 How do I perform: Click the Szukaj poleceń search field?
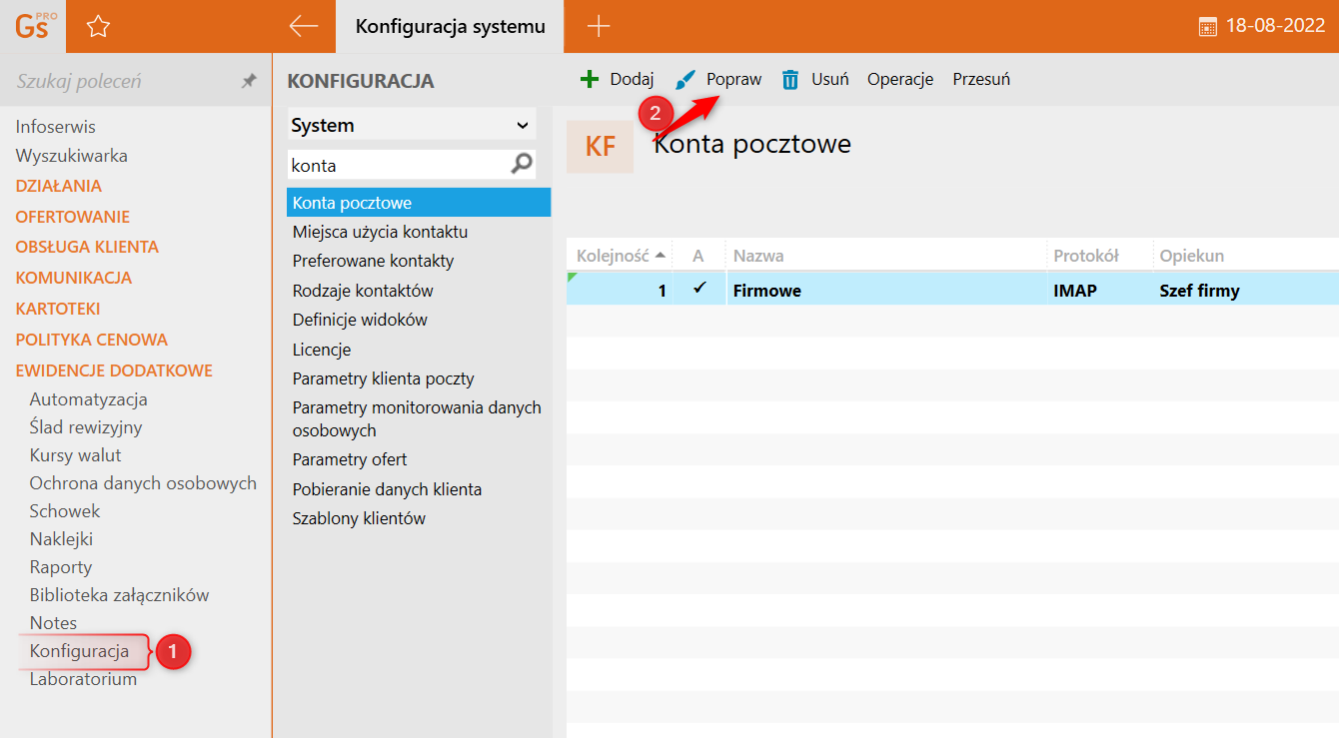click(x=120, y=81)
